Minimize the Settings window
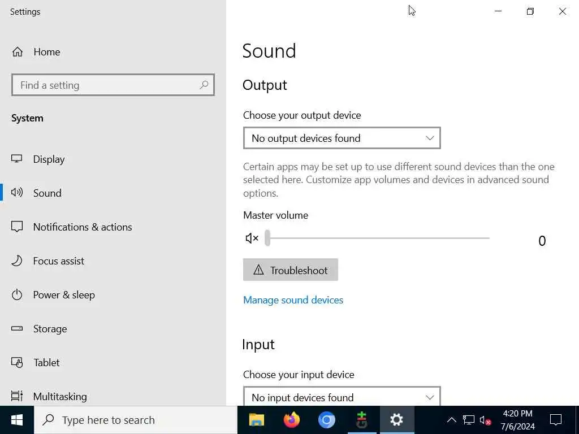The height and width of the screenshot is (434, 579). click(498, 11)
